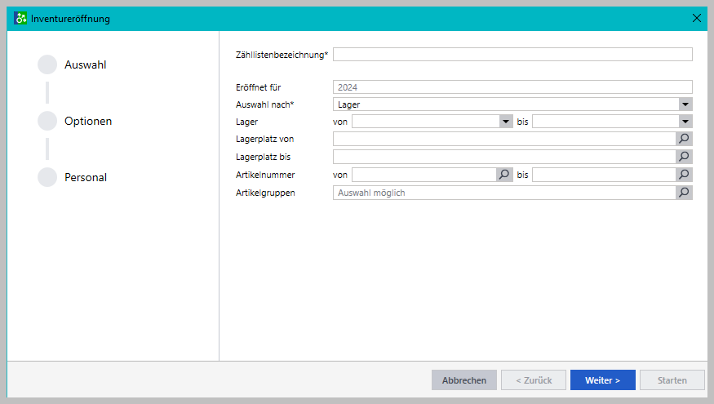Screen dimensions: 714x404
Task: Focus the Lagerplatz von text field
Action: pyautogui.click(x=504, y=139)
